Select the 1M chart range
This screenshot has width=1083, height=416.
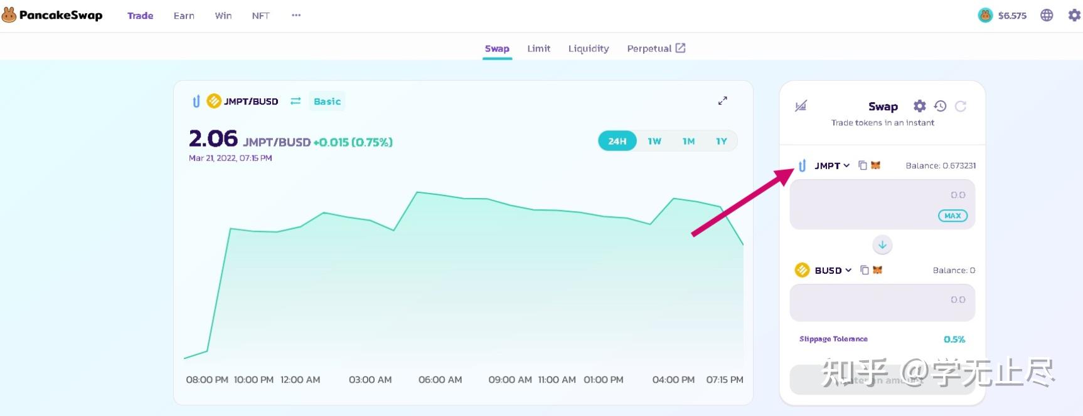688,141
